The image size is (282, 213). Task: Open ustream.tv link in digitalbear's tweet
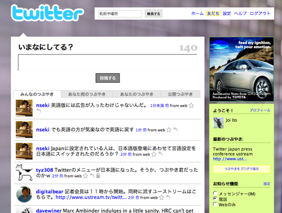[91, 197]
